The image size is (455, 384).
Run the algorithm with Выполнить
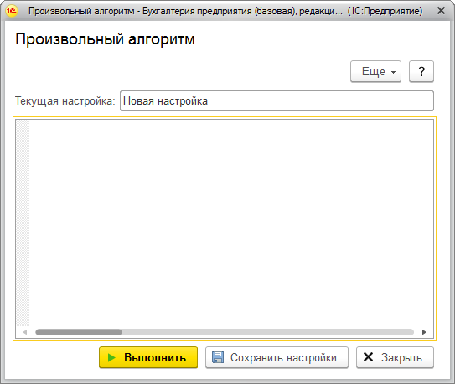(x=148, y=357)
